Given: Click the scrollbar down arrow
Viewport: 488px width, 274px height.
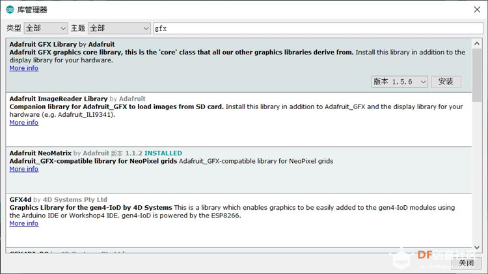Looking at the screenshot, I should (477, 247).
